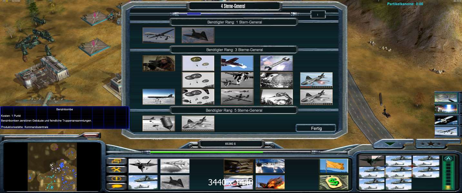This screenshot has height=193, width=462.
Task: Purchase the missile rack upgrade
Action: [238, 166]
